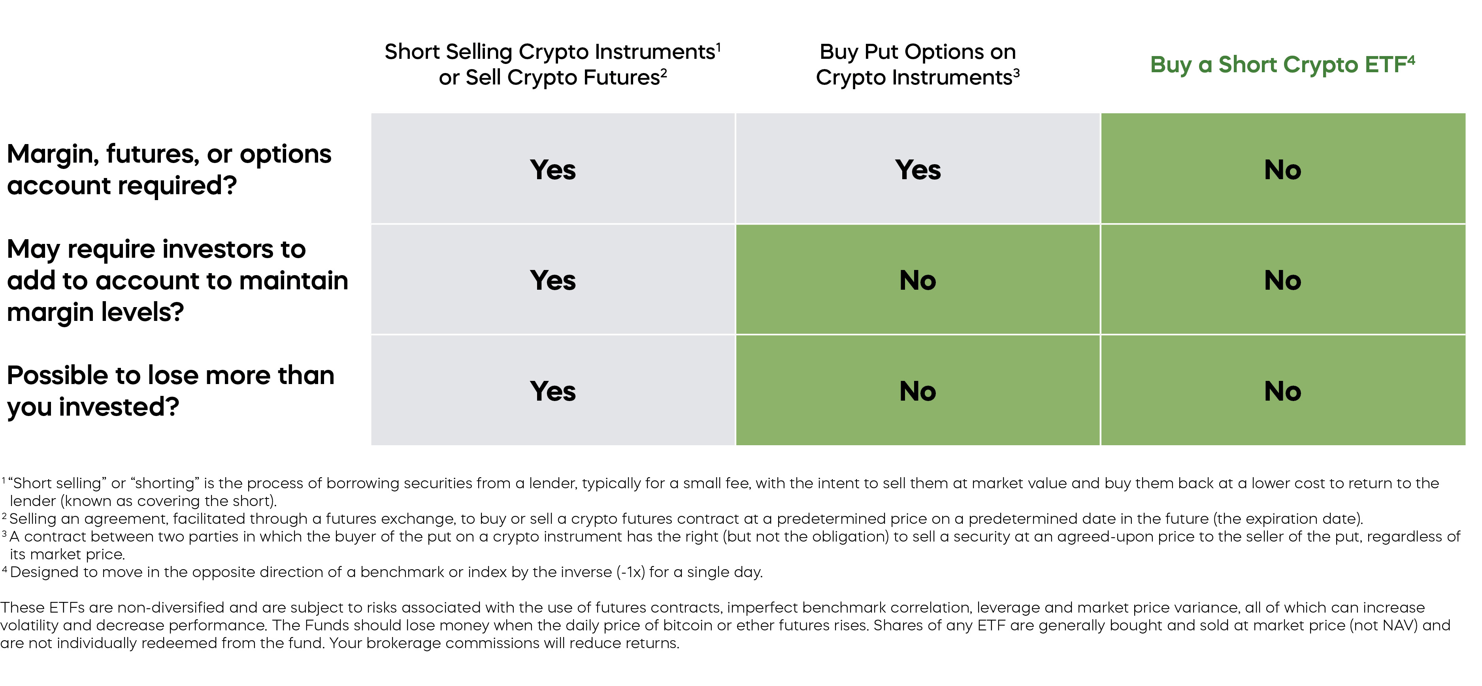Click footnote 4 about inverse (-1x) design
1482x686 pixels.
(x=385, y=572)
